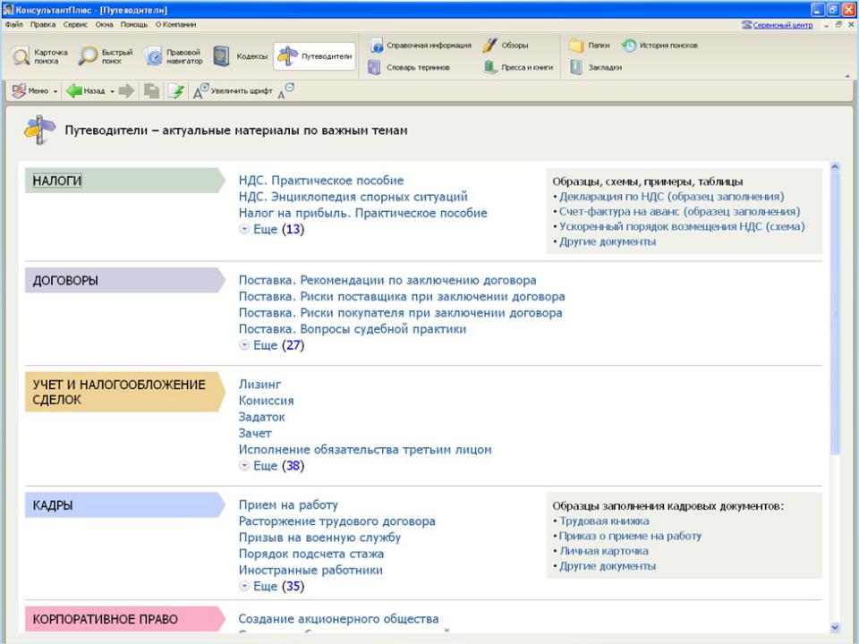Click the forward arrow icon
This screenshot has height=644, width=859.
coord(126,91)
